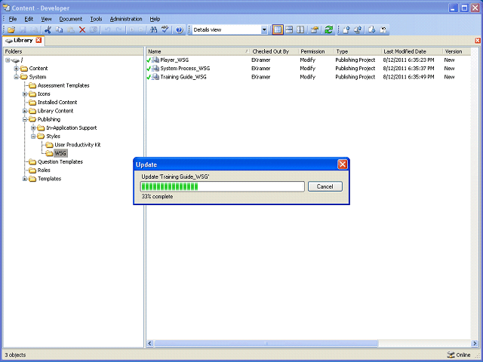This screenshot has height=362, width=483.
Task: Open the Document menu
Action: (x=70, y=19)
